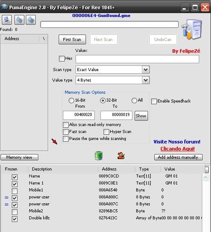Freeze the Mobile2 row checkbox
This screenshot has width=211, height=232.
(14, 212)
